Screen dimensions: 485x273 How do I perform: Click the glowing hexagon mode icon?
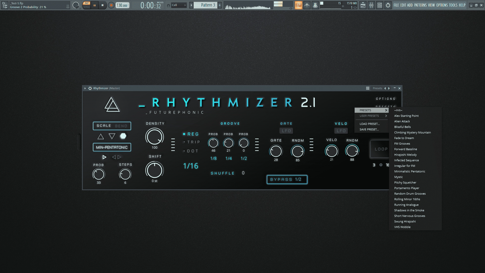123,136
